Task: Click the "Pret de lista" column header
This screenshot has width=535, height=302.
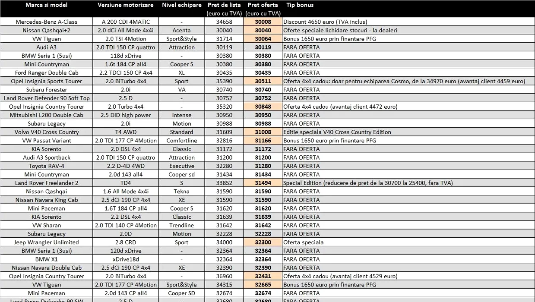Action: [x=224, y=5]
